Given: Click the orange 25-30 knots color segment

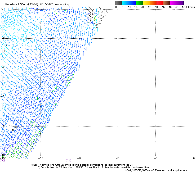Looking at the screenshot, I should pyautogui.click(x=153, y=3).
